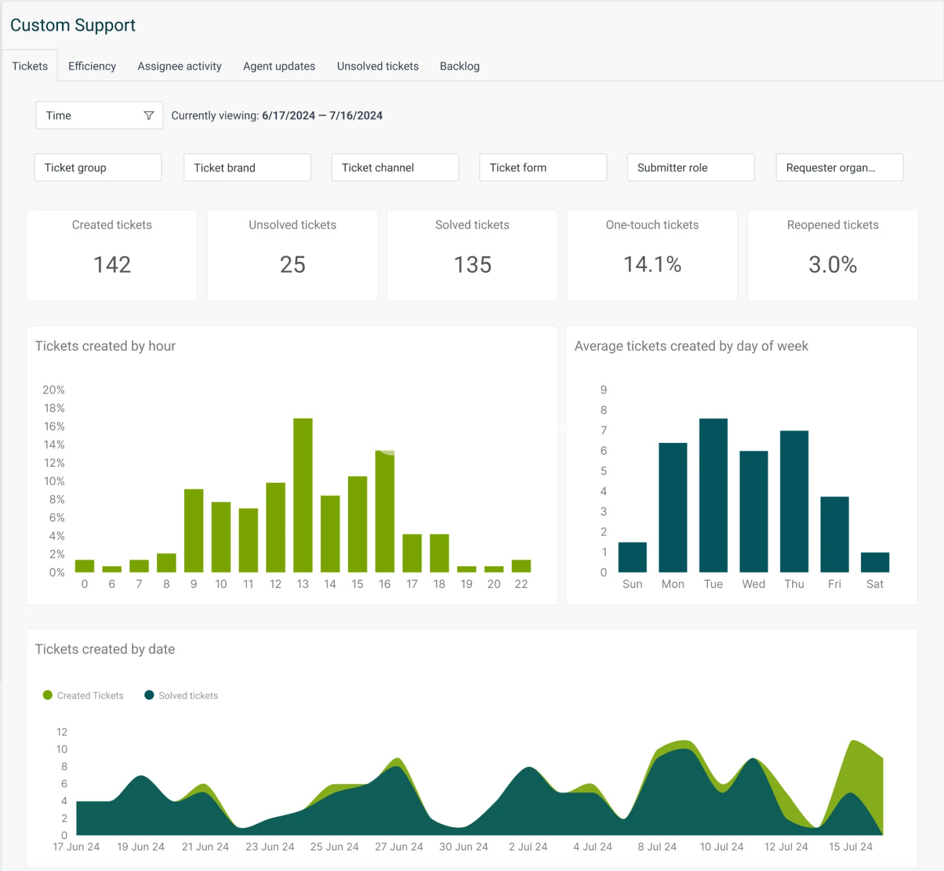Image resolution: width=944 pixels, height=871 pixels.
Task: Expand the Ticket brand filter
Action: 247,167
